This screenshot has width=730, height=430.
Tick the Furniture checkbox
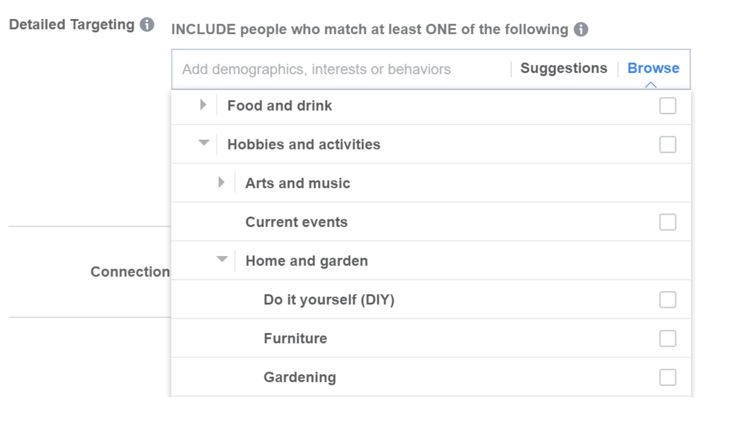668,338
